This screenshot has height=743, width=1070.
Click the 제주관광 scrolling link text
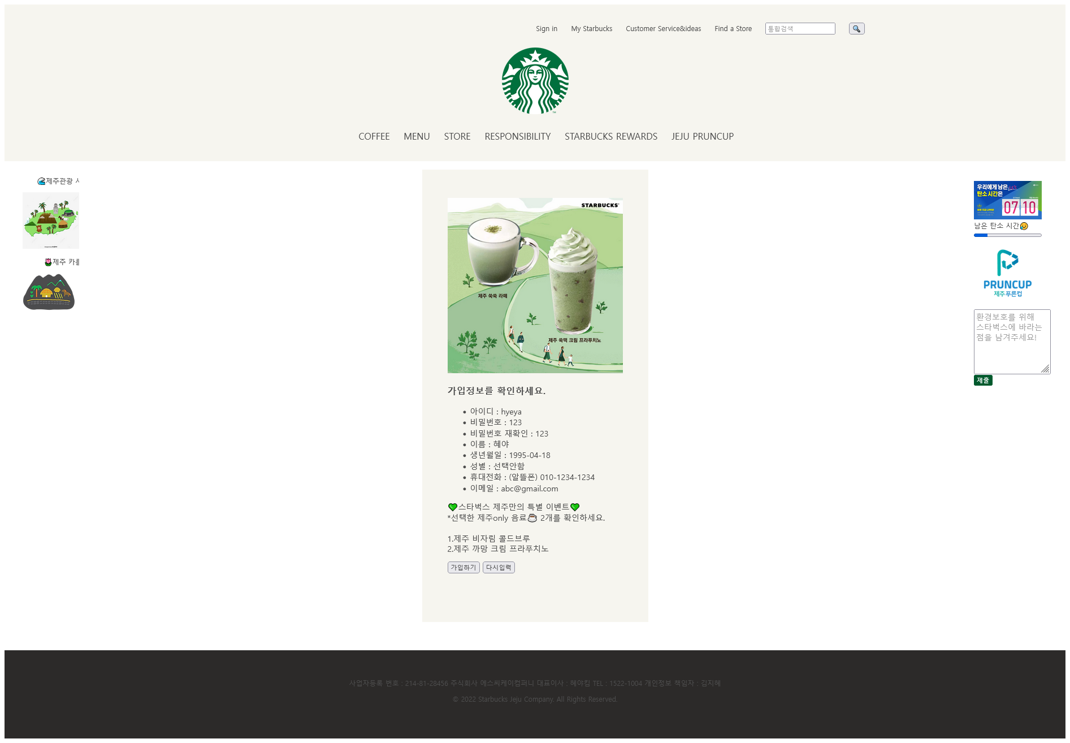[58, 181]
